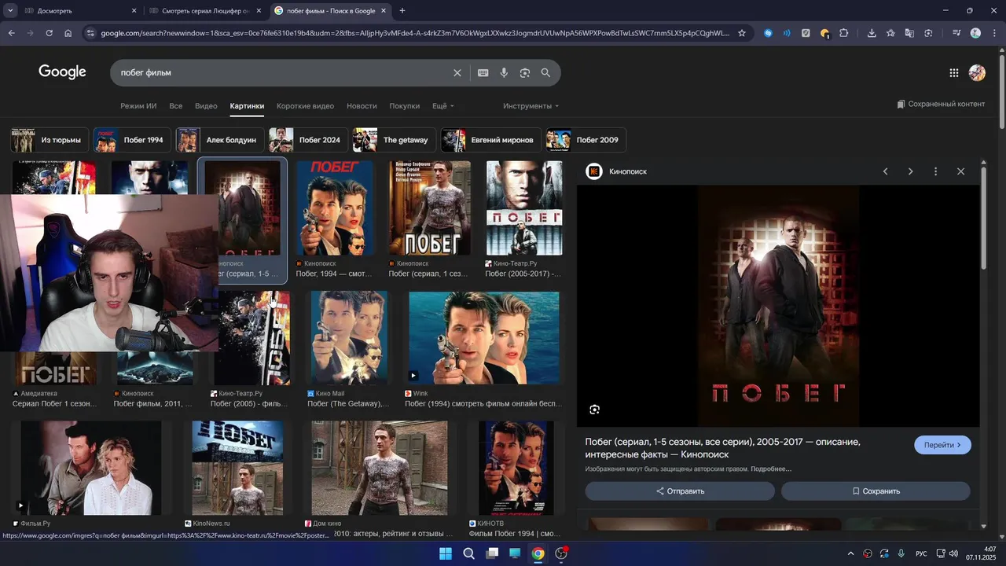Click the Перейти button

tap(942, 445)
